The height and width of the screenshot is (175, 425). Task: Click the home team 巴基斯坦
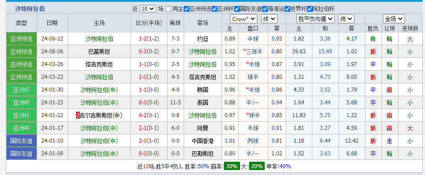tap(99, 51)
